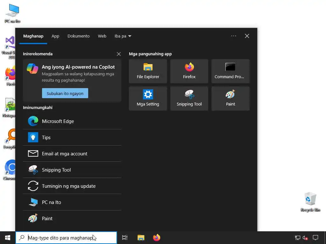The height and width of the screenshot is (244, 326).
Task: Click the magnifier icon in search box
Action: coord(22,238)
